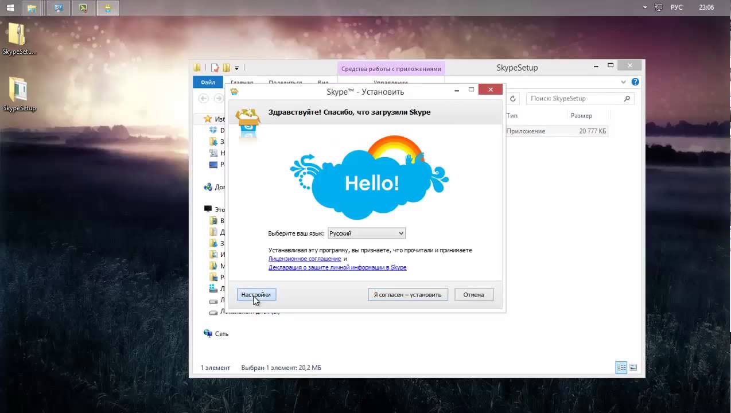Image resolution: width=731 pixels, height=413 pixels.
Task: Maximize the SkypeSetup Explorer window
Action: pyautogui.click(x=611, y=65)
